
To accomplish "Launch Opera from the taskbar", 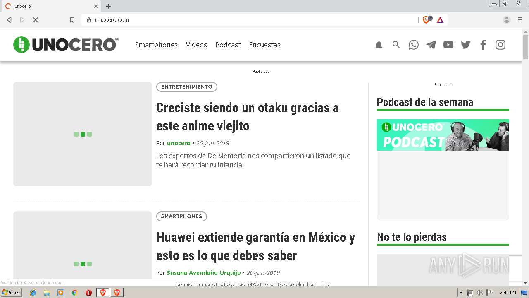I will click(88, 293).
